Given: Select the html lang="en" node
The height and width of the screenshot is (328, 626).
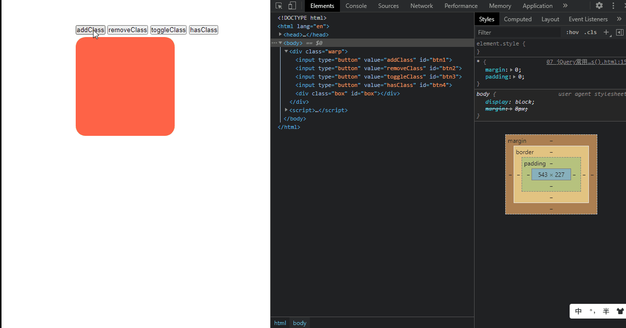Looking at the screenshot, I should (303, 26).
